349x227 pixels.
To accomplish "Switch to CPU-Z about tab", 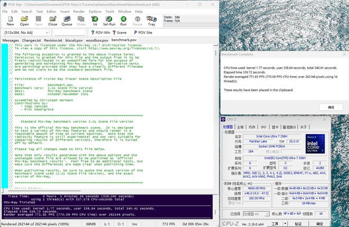I will coord(304,127).
